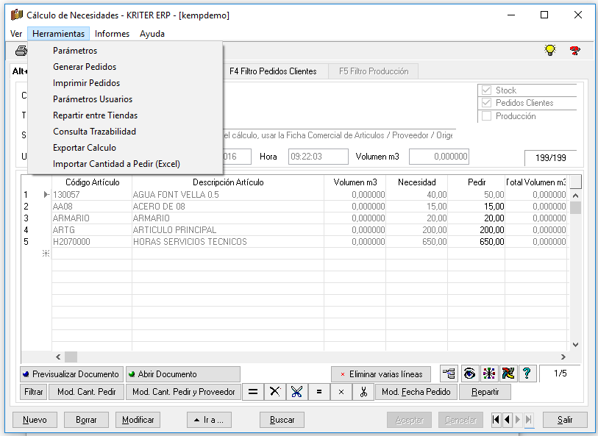
Task: Click the colorful arrows icon button
Action: point(508,374)
